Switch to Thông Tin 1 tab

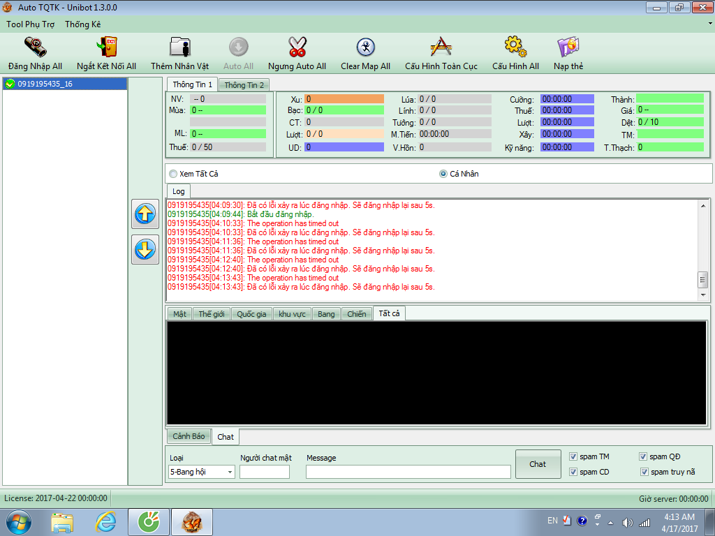[192, 84]
